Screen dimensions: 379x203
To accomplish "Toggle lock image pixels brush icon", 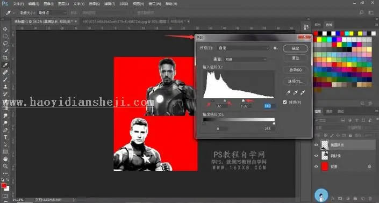I will pyautogui.click(x=332, y=135).
